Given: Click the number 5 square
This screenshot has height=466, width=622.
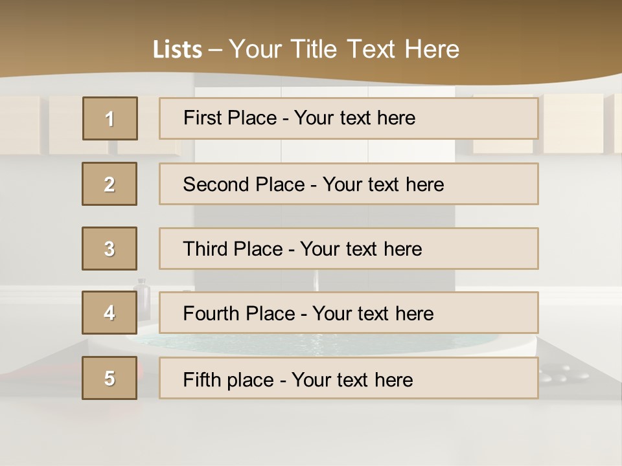Looking at the screenshot, I should click(109, 378).
